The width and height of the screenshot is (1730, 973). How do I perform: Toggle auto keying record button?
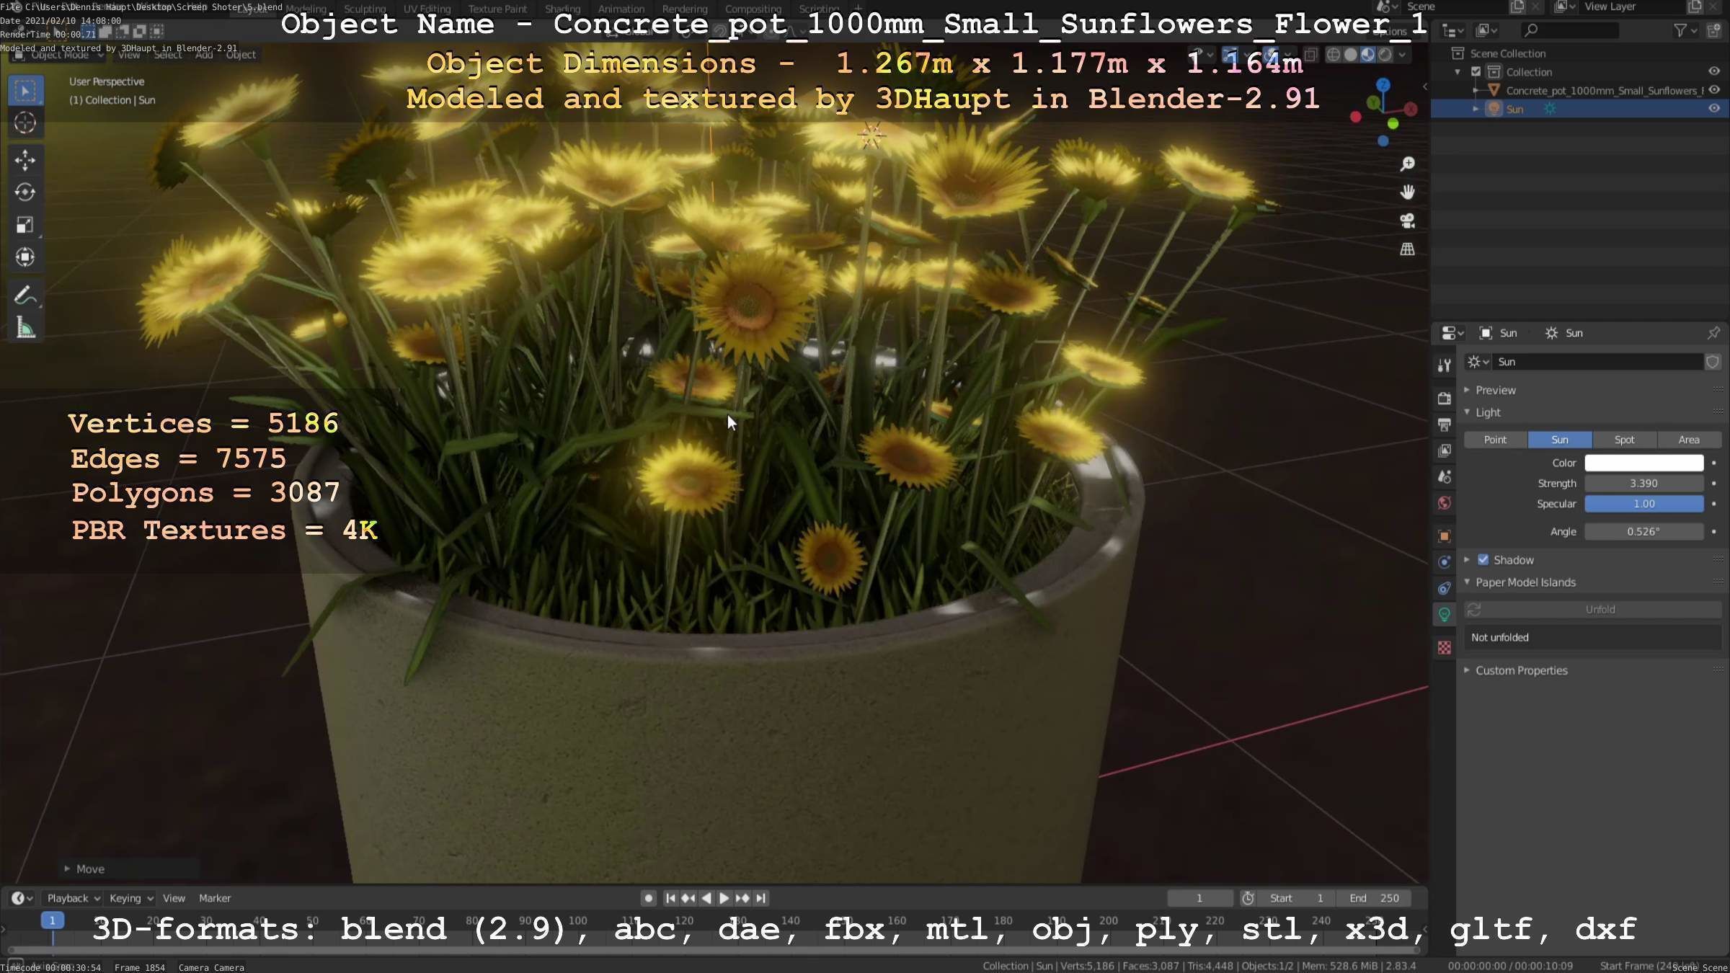coord(648,898)
